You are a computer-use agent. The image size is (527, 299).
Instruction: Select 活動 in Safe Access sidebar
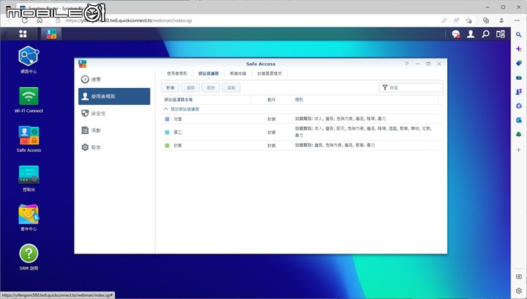(114, 130)
